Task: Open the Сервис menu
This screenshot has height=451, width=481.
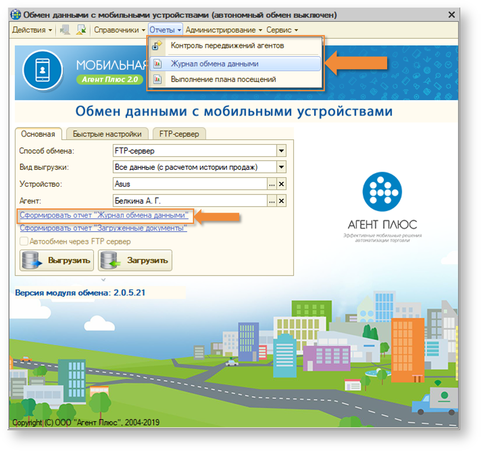Action: coord(282,30)
